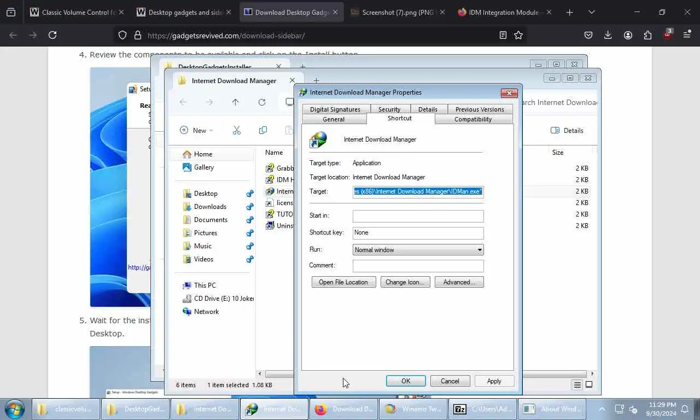Switch to the Screenshot (7).png browser tab

tap(398, 12)
